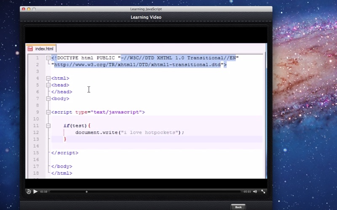Screen dimensions: 337x210
Task: Click the video progress bar playhead marker
Action: [87, 192]
